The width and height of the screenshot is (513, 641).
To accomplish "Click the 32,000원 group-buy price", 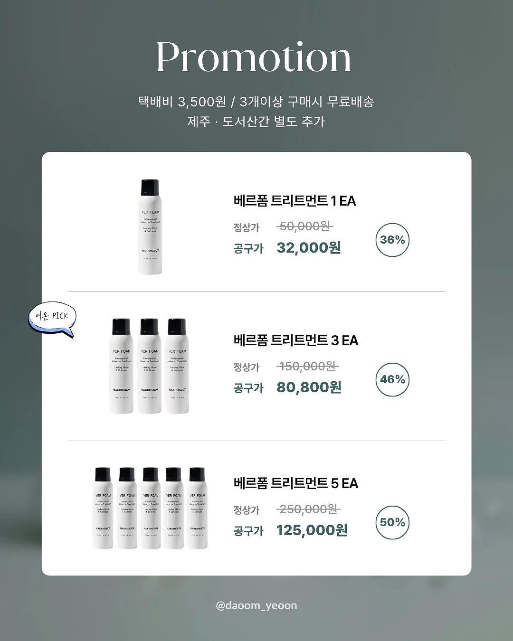I will pos(309,248).
